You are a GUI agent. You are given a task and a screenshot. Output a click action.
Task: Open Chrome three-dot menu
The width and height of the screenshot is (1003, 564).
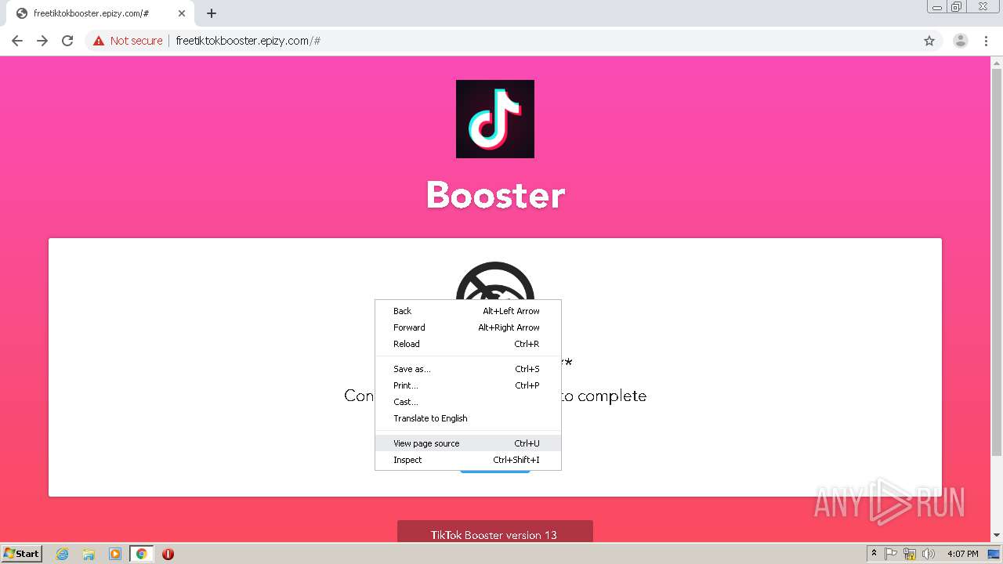[987, 41]
